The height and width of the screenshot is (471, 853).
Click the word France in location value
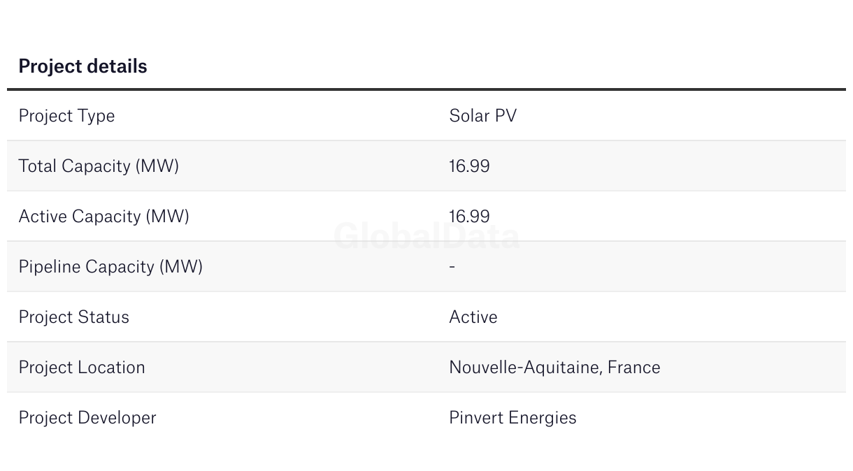(x=633, y=368)
